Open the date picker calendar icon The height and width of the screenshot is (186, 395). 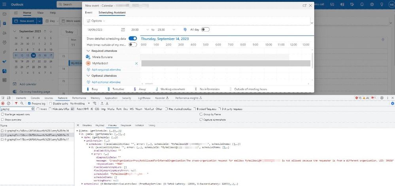(123, 30)
